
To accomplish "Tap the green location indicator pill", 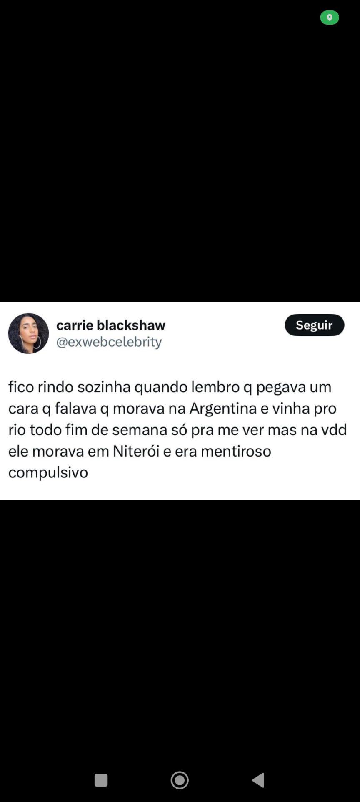I will click(x=329, y=18).
